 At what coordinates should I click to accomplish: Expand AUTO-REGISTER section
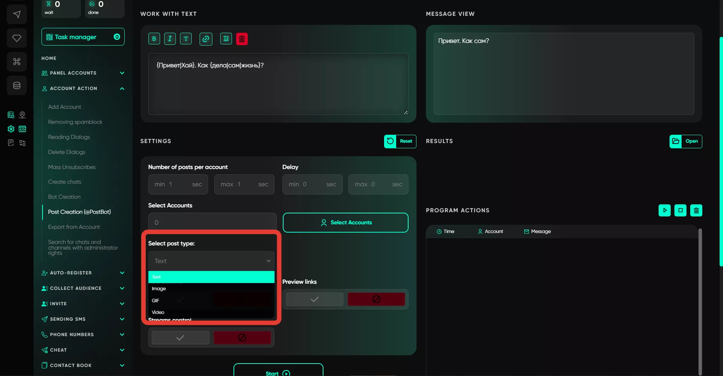83,273
